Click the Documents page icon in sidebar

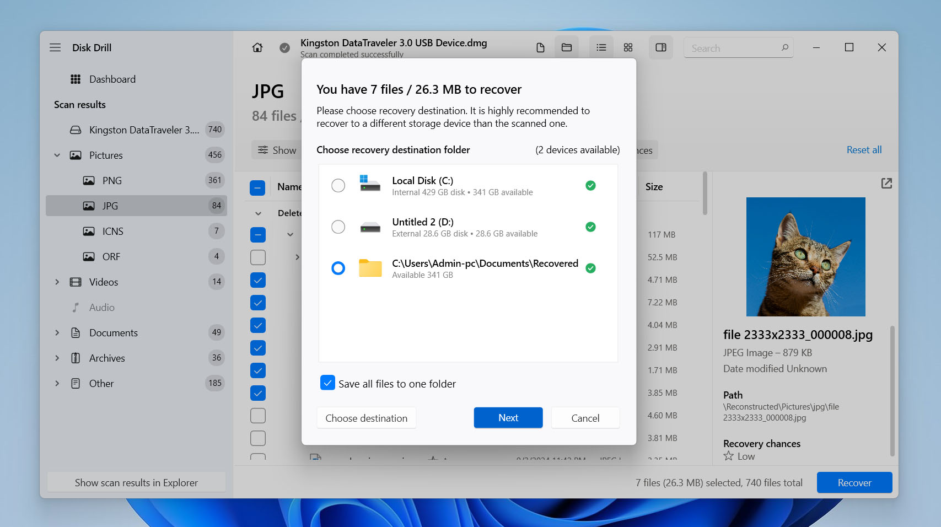[76, 333]
